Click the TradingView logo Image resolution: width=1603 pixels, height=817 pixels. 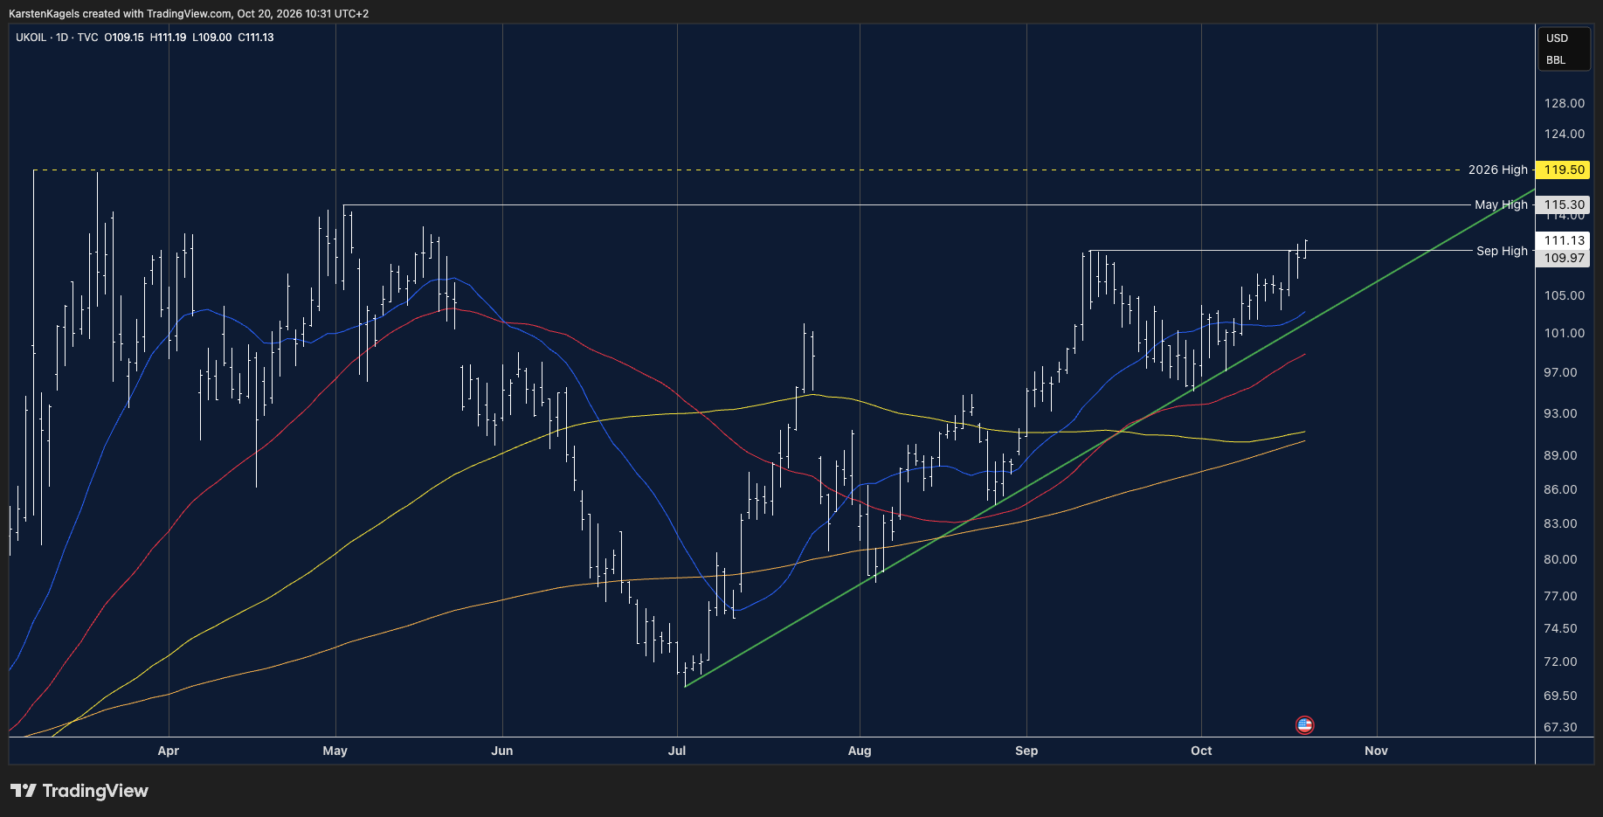click(x=79, y=791)
